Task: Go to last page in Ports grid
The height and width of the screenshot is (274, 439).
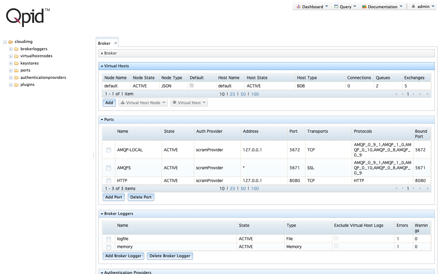Action: (x=420, y=188)
